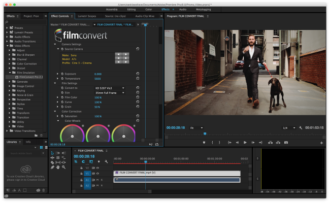This screenshot has height=203, width=330.
Task: Open the Lumetri Scopes tab
Action: click(x=87, y=16)
